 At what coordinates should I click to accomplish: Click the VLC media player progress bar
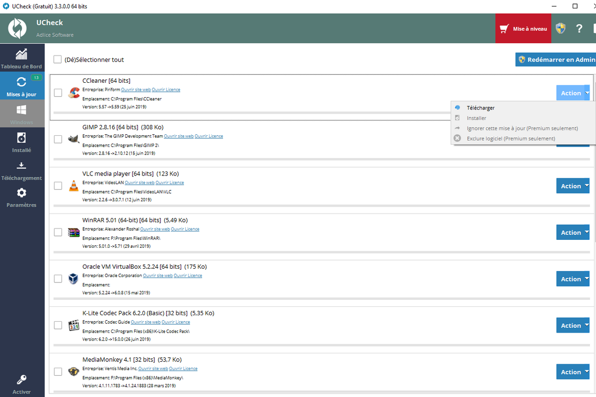point(321,206)
